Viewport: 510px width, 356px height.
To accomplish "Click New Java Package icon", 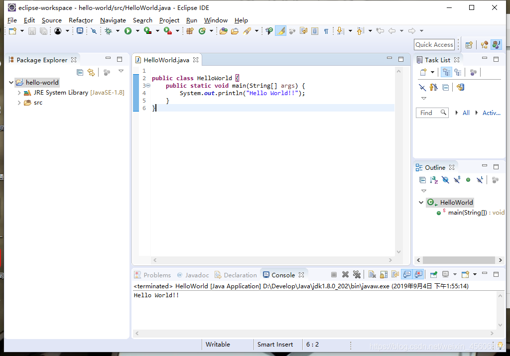I will coord(190,31).
